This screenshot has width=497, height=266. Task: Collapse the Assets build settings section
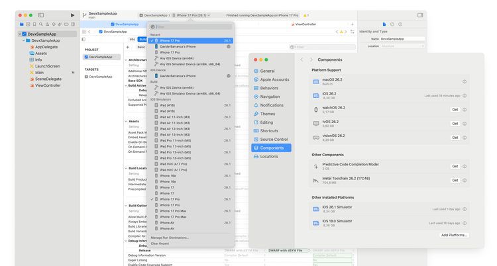coord(126,121)
